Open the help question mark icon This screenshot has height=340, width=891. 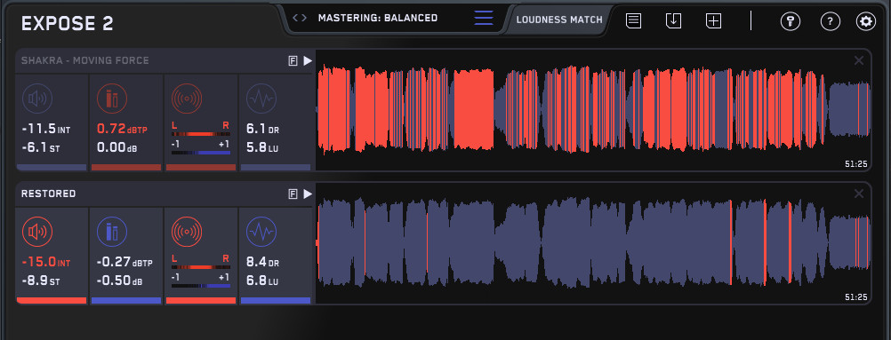pyautogui.click(x=831, y=21)
